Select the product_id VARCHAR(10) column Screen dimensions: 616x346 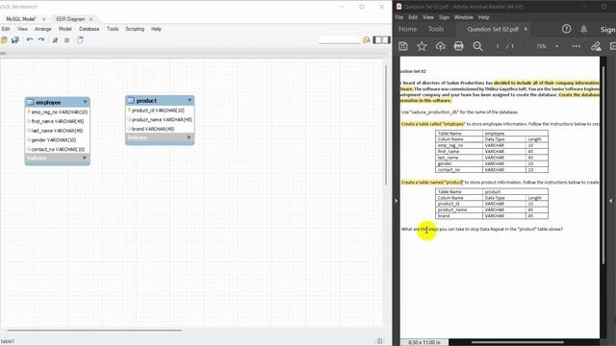tap(160, 111)
